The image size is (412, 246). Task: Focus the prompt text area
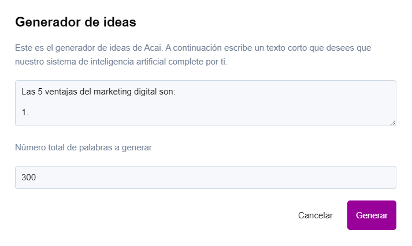(206, 103)
